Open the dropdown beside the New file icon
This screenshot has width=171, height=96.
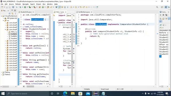pyautogui.click(x=4, y=7)
